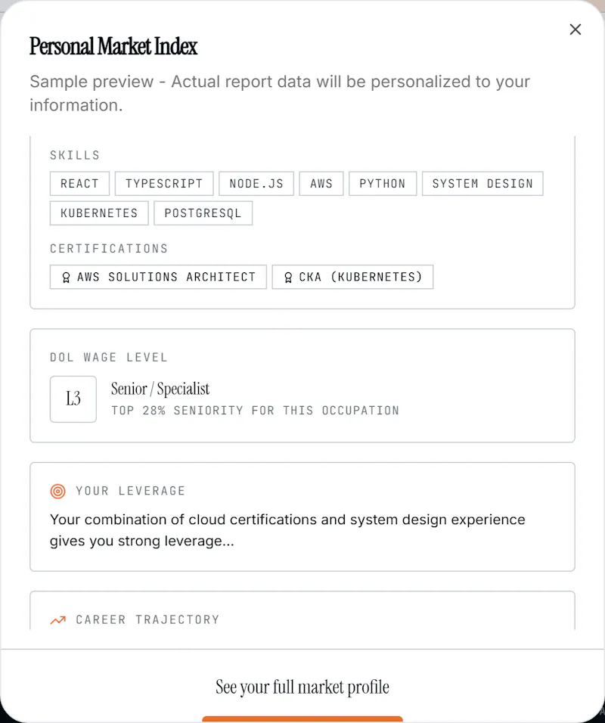The image size is (605, 723).
Task: Click the AWS skill tag
Action: click(321, 184)
